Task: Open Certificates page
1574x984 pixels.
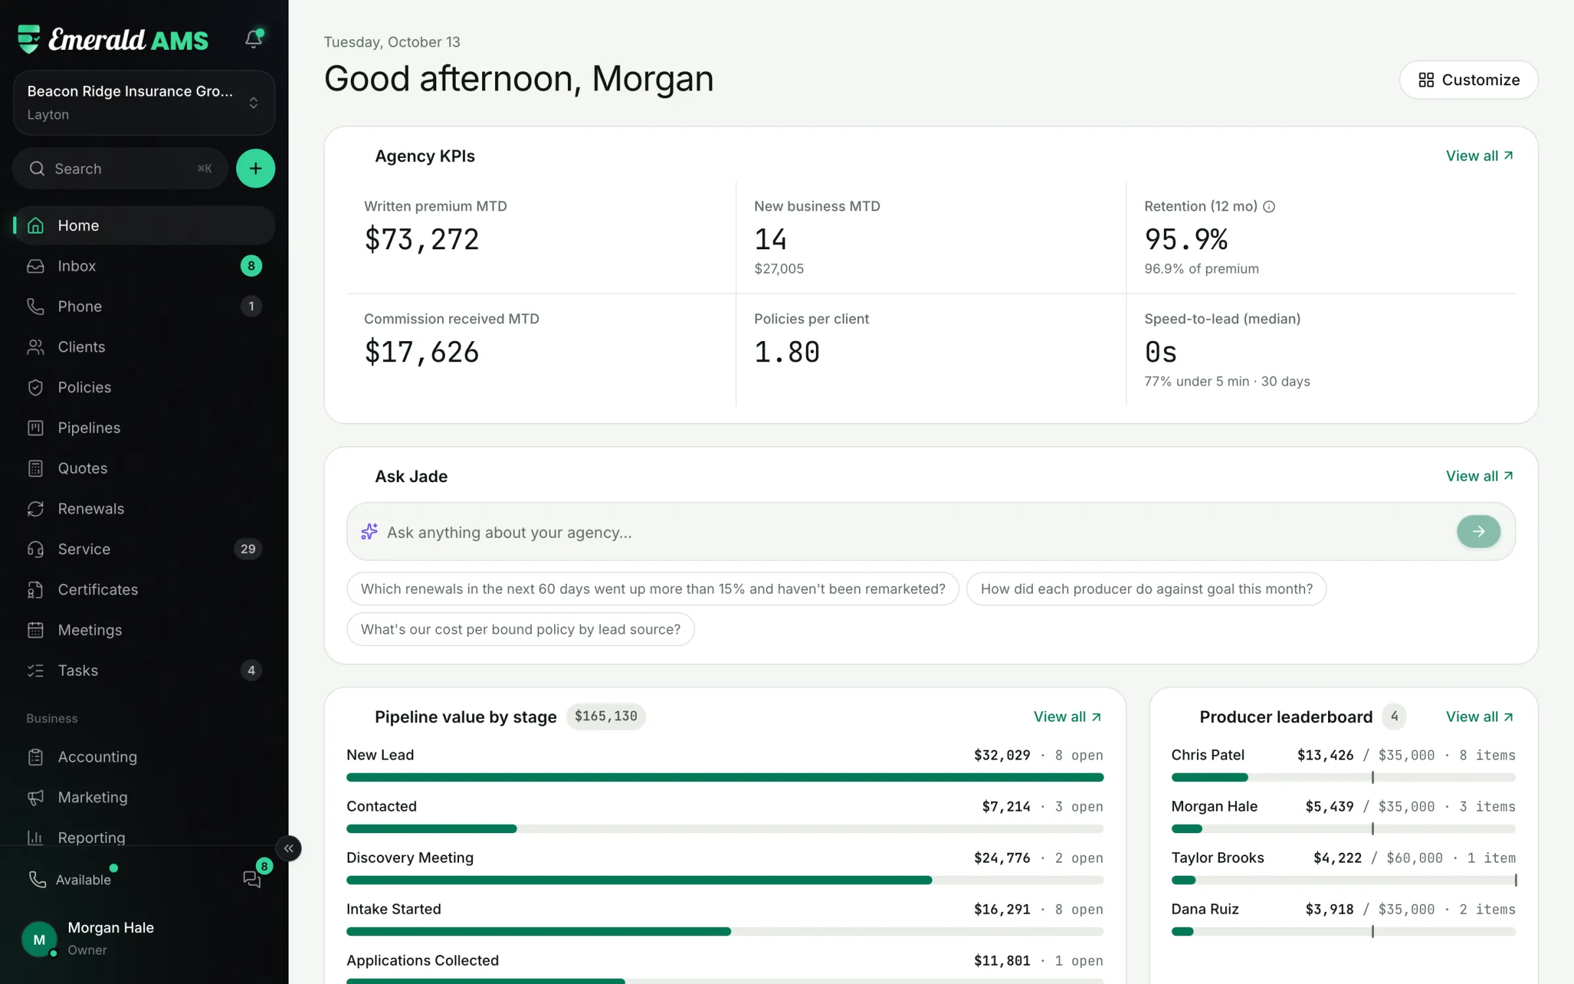Action: pyautogui.click(x=144, y=590)
